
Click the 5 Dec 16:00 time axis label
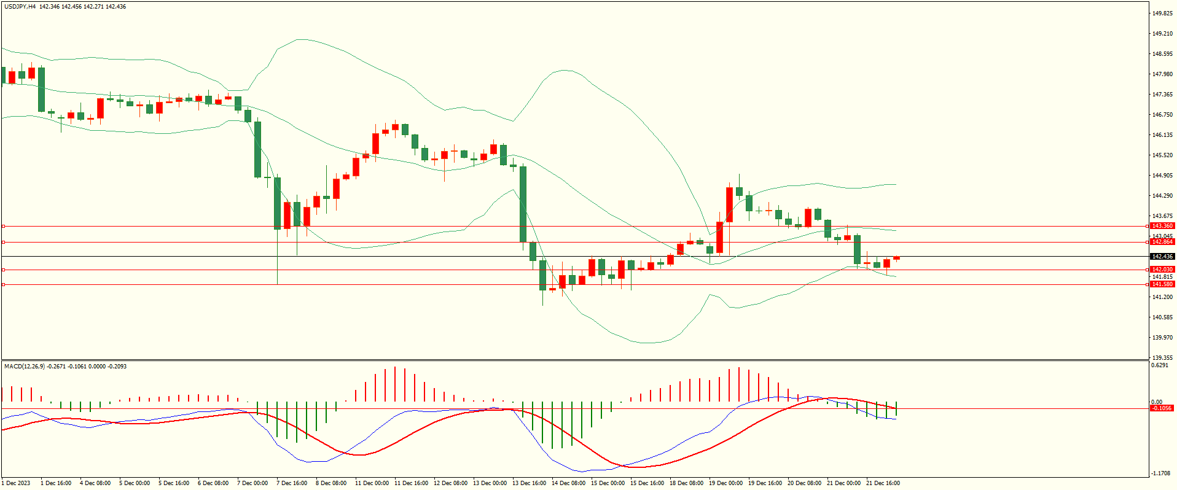(x=174, y=483)
